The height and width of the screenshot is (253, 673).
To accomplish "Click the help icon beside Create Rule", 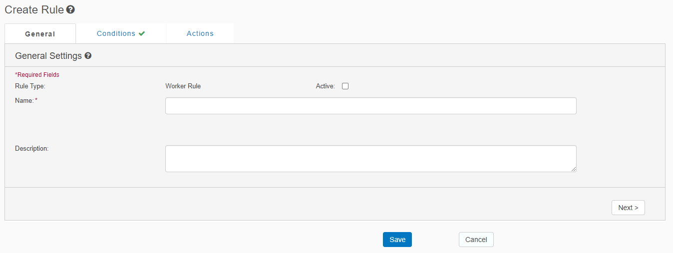I will click(x=70, y=9).
